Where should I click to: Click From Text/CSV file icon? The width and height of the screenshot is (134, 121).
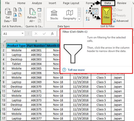pyautogui.click(x=15, y=10)
